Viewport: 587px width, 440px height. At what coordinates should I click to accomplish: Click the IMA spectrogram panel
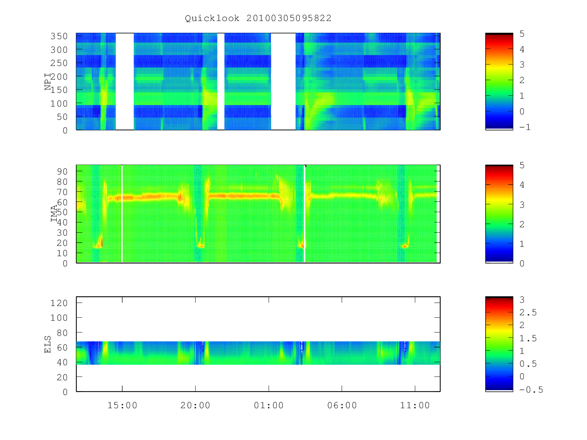(258, 214)
